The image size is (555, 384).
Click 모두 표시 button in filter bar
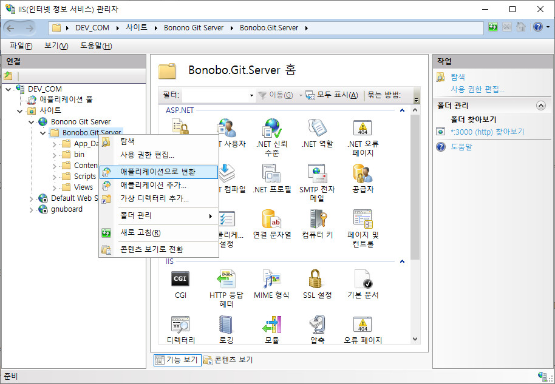(332, 95)
